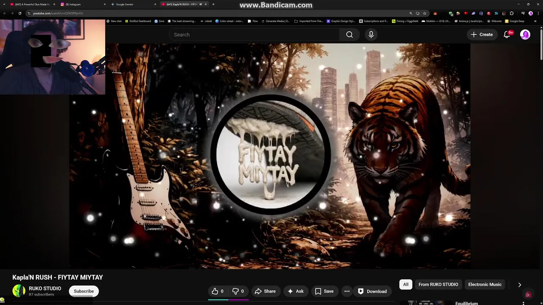Select the From RUKO STUDIO chip

[438, 284]
